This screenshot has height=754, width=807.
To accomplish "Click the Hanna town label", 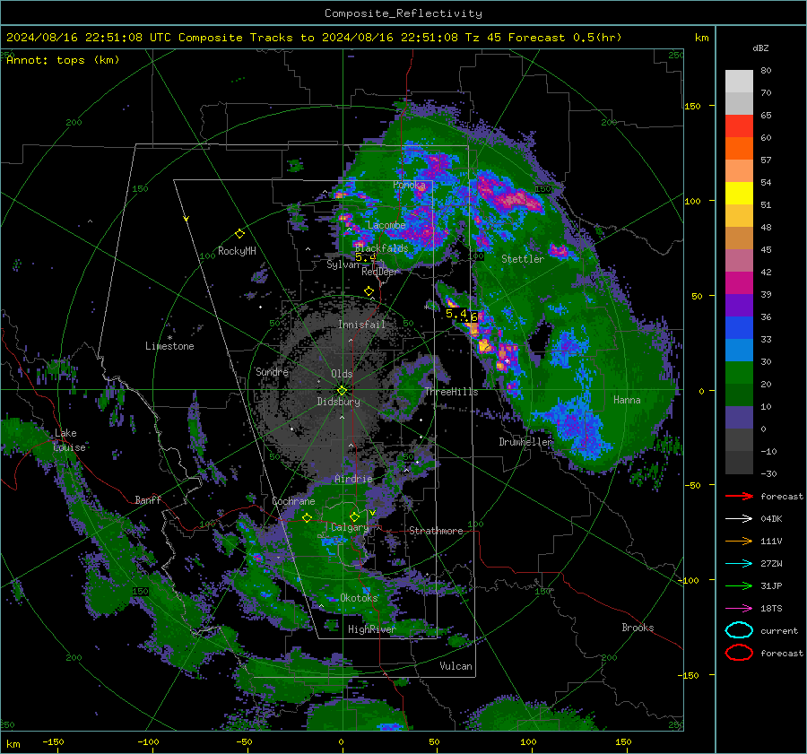I will (627, 400).
